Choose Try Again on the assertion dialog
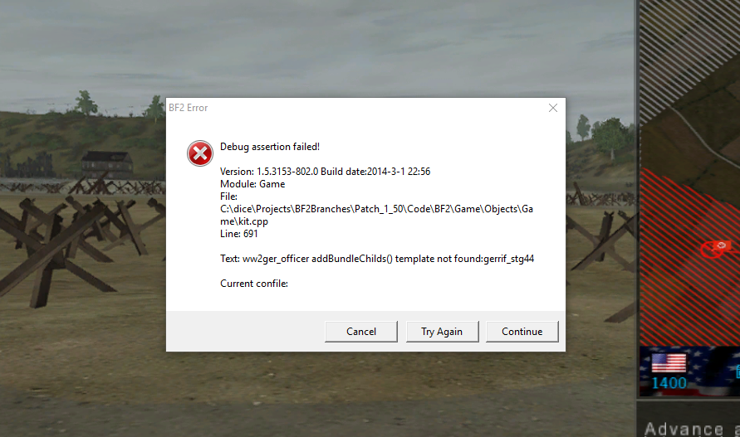Image resolution: width=740 pixels, height=437 pixels. pyautogui.click(x=442, y=332)
